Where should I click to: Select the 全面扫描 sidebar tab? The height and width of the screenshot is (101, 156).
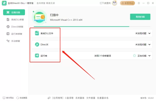tap(14, 12)
